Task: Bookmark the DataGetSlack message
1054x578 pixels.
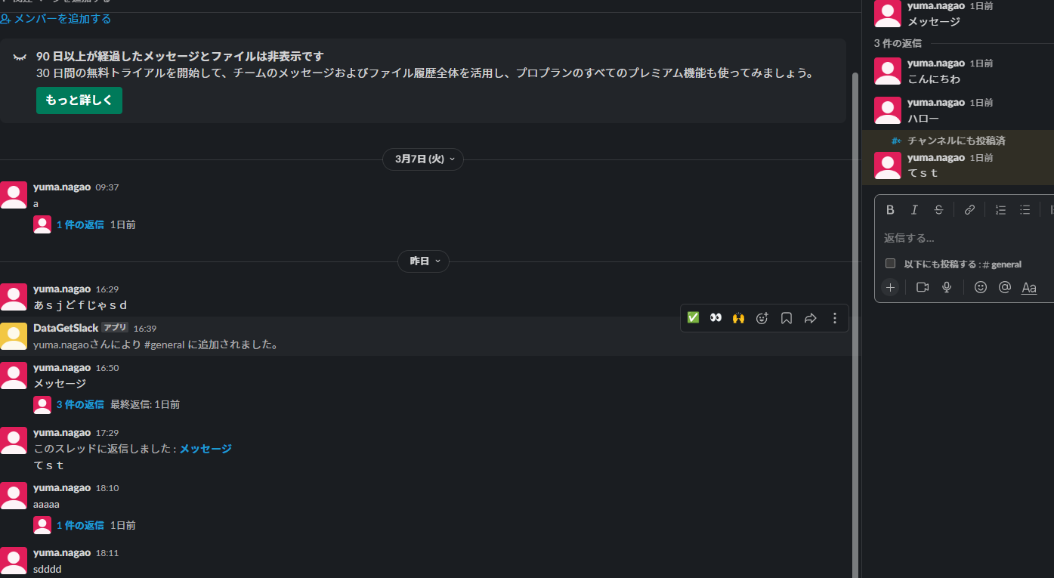Action: [x=787, y=318]
